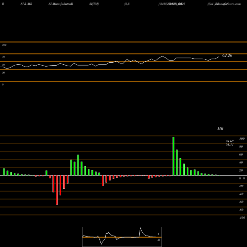Select the 94.67 value in the MR panel

pyautogui.click(x=230, y=141)
